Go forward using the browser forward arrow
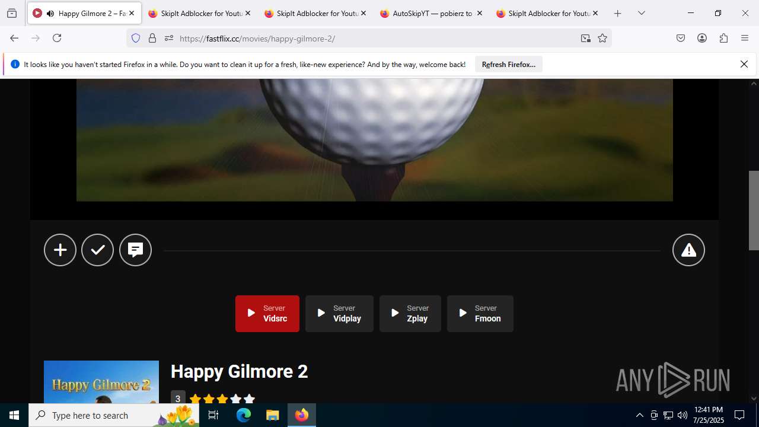The width and height of the screenshot is (759, 427). 36,38
